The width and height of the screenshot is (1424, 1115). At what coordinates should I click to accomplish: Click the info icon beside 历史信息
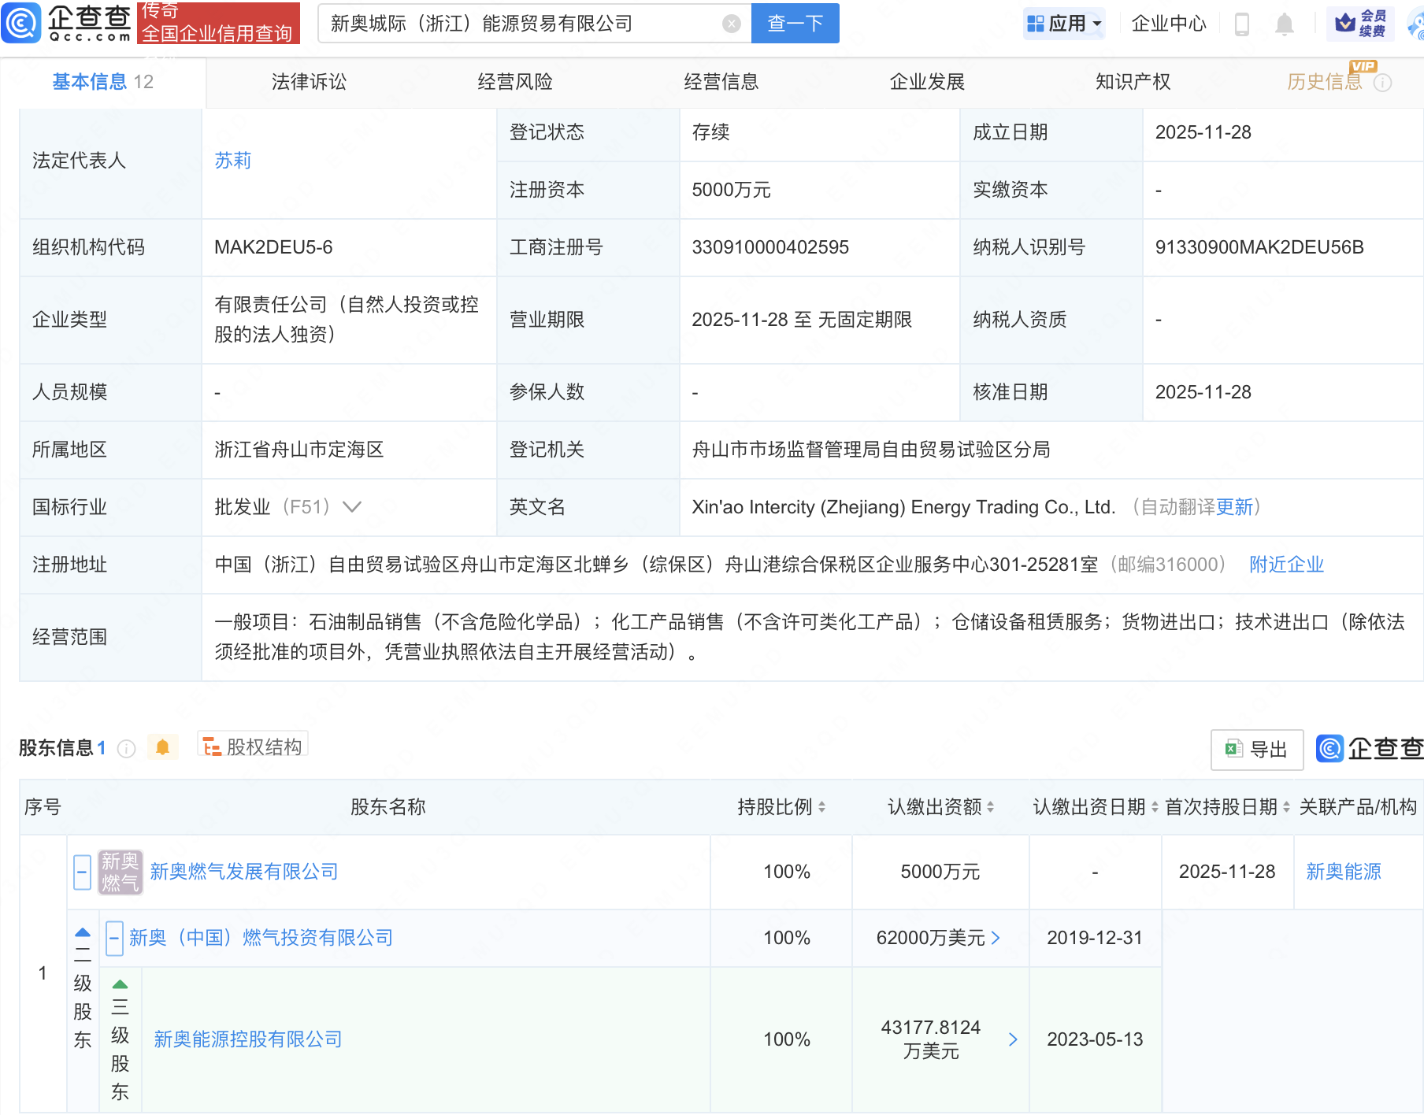coord(1382,83)
